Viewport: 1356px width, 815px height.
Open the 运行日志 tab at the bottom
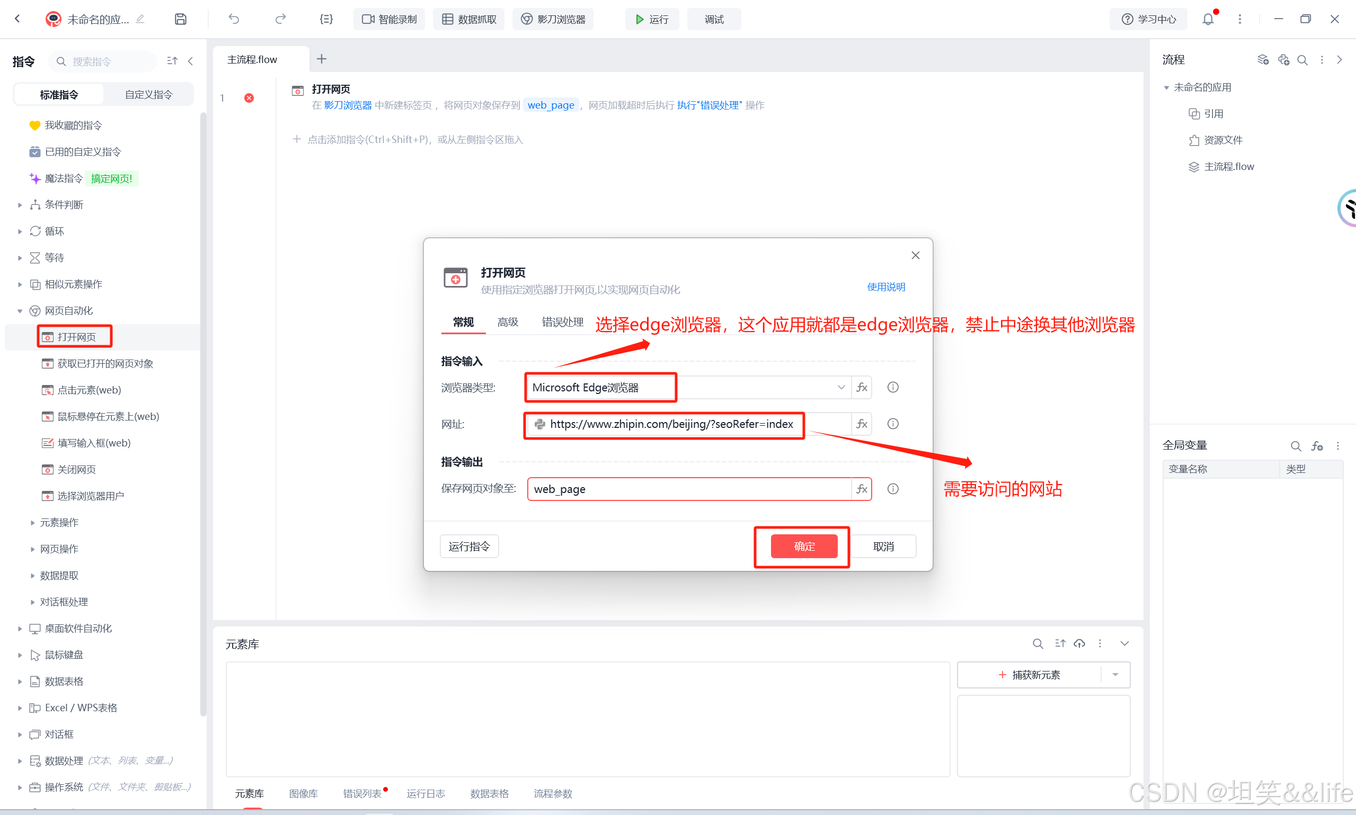pos(426,794)
